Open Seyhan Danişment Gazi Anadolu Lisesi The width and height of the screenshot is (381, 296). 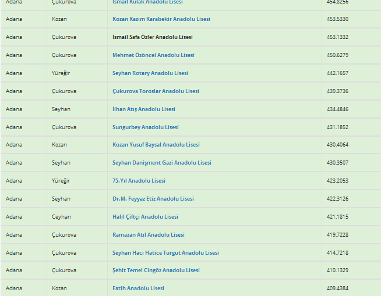[161, 163]
